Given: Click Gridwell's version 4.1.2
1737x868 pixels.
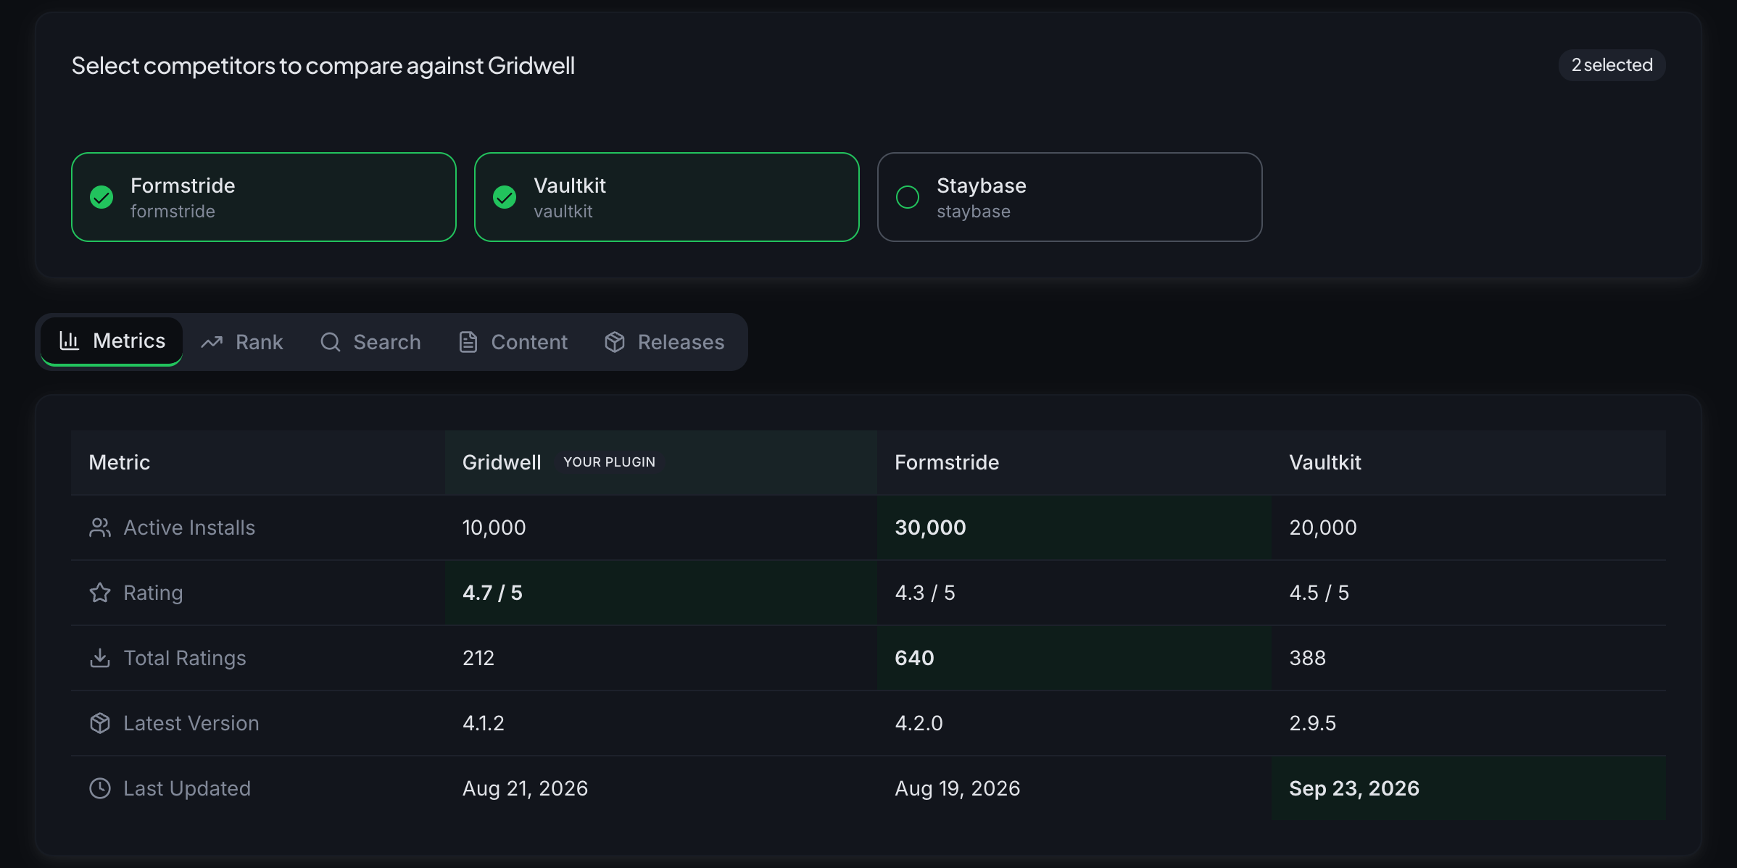Looking at the screenshot, I should (484, 723).
